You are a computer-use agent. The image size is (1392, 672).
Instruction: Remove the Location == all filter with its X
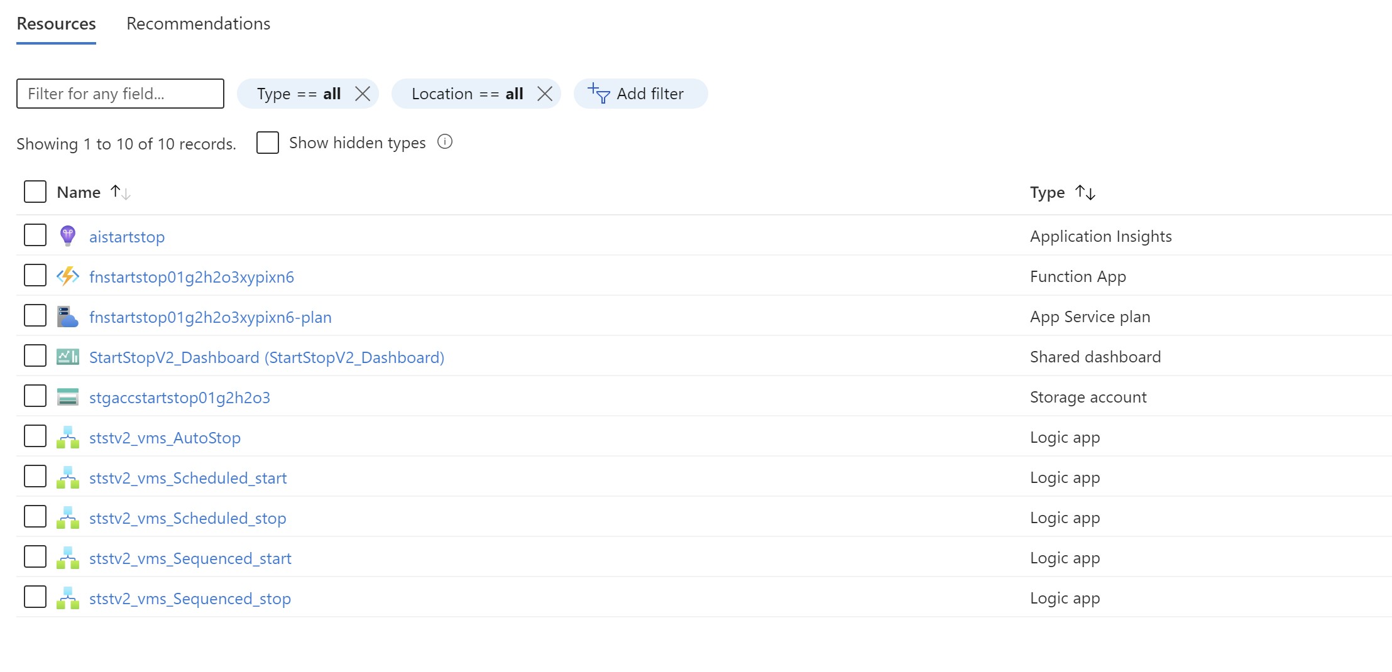click(x=545, y=94)
